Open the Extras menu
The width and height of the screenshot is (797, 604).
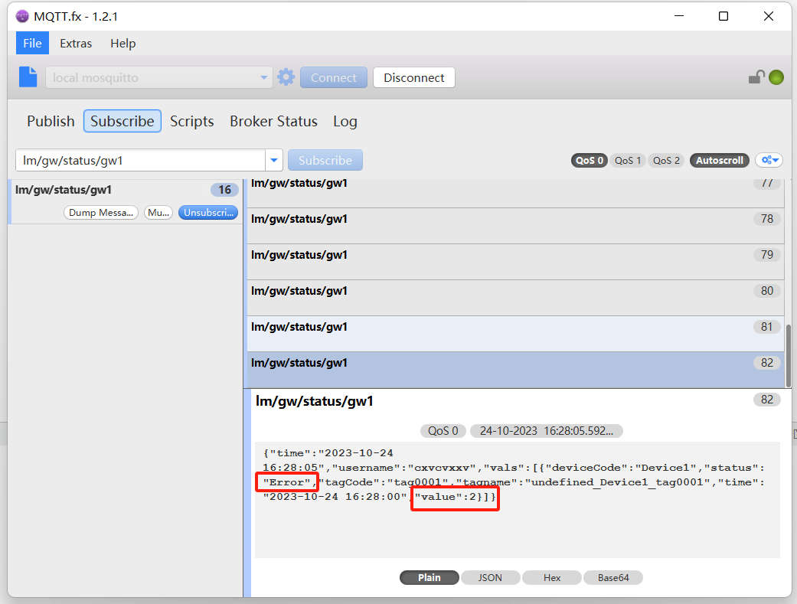76,43
